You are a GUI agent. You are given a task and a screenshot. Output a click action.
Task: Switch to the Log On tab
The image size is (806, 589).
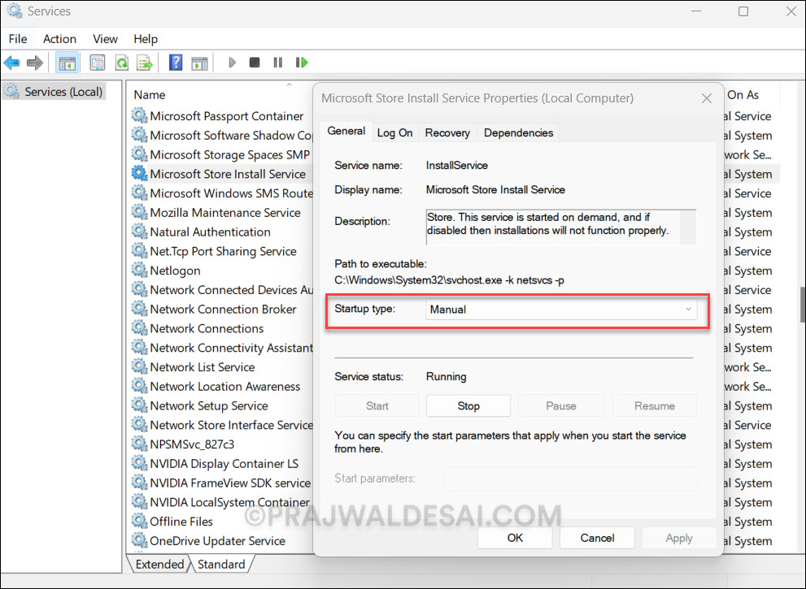point(394,133)
